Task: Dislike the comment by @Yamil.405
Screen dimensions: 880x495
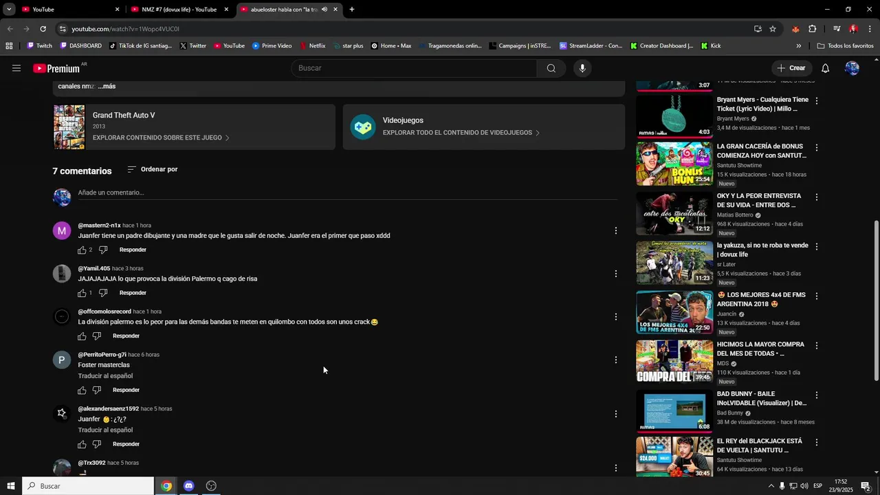Action: coord(103,293)
